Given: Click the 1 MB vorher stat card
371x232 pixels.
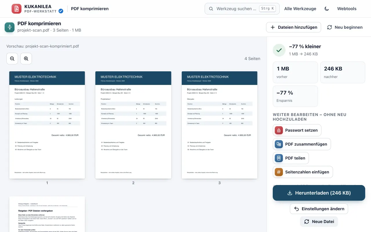Looking at the screenshot, I should pyautogui.click(x=295, y=72).
